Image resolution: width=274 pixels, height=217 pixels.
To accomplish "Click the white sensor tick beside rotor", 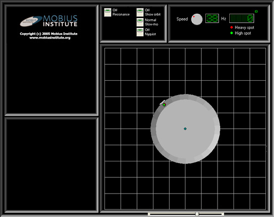I will click(x=162, y=102).
